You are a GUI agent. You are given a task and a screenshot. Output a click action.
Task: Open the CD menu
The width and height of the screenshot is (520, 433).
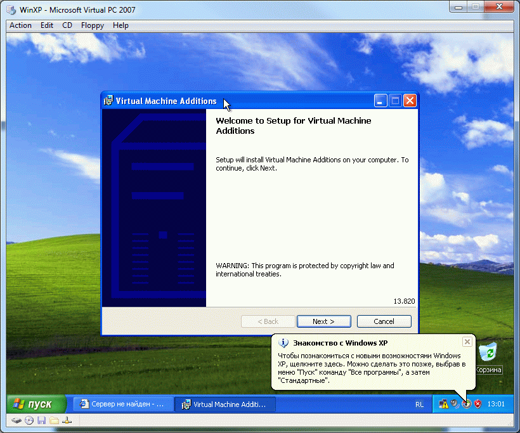pyautogui.click(x=67, y=25)
